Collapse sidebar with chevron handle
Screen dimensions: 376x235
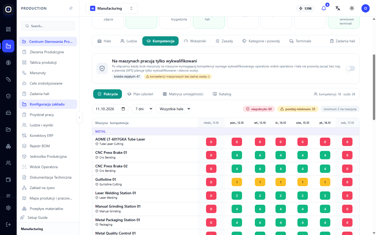[x=79, y=118]
